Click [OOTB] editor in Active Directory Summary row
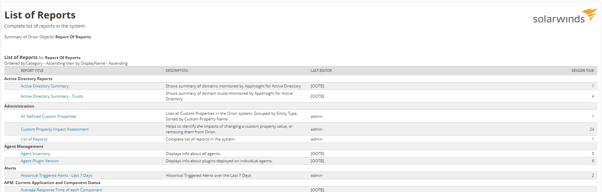This screenshot has height=192, width=602. tap(317, 86)
